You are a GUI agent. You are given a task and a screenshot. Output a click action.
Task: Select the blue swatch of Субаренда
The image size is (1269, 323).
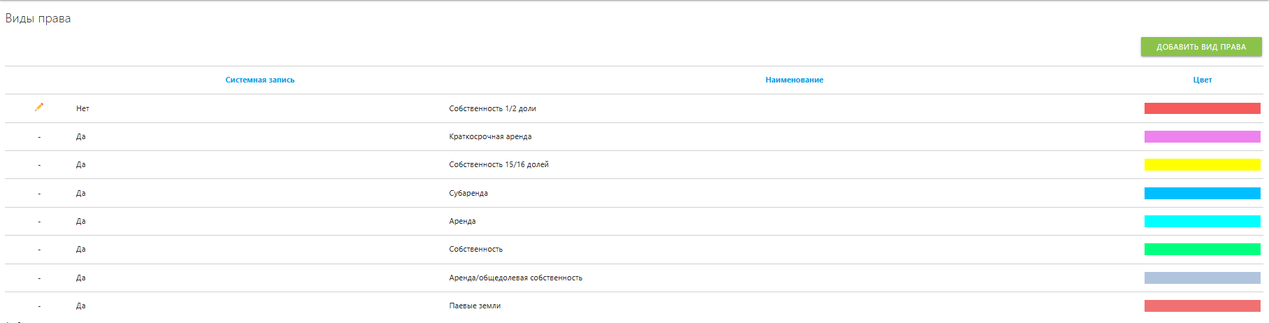(1203, 193)
